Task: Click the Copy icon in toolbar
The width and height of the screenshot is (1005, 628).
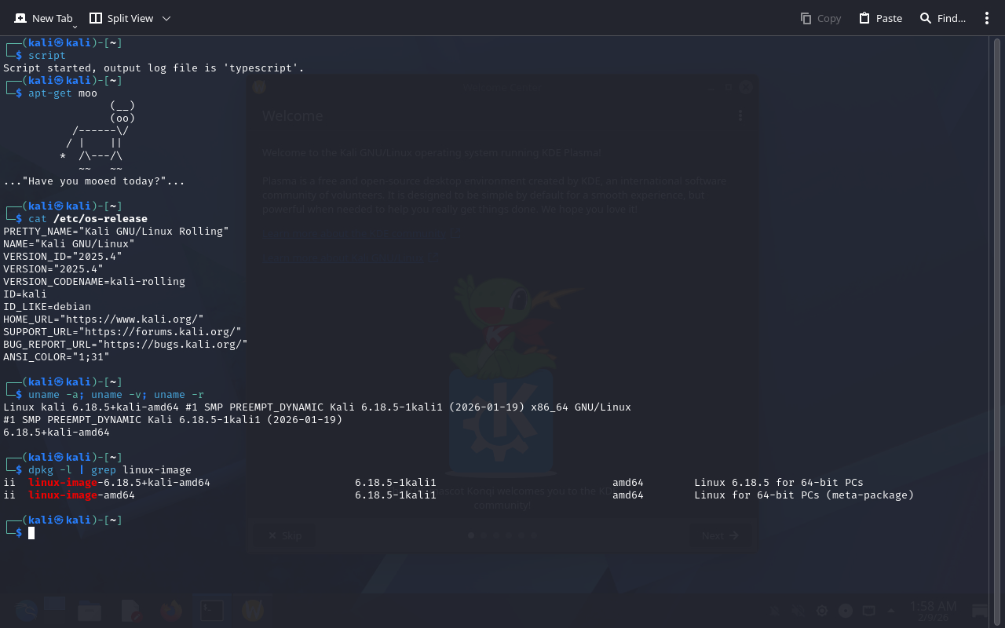Action: pos(806,18)
